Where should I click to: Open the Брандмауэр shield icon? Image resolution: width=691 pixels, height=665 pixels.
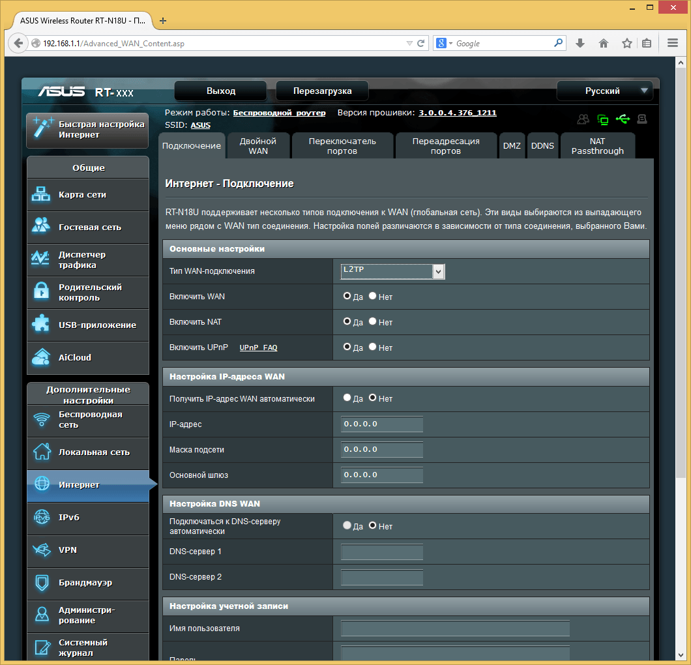42,582
